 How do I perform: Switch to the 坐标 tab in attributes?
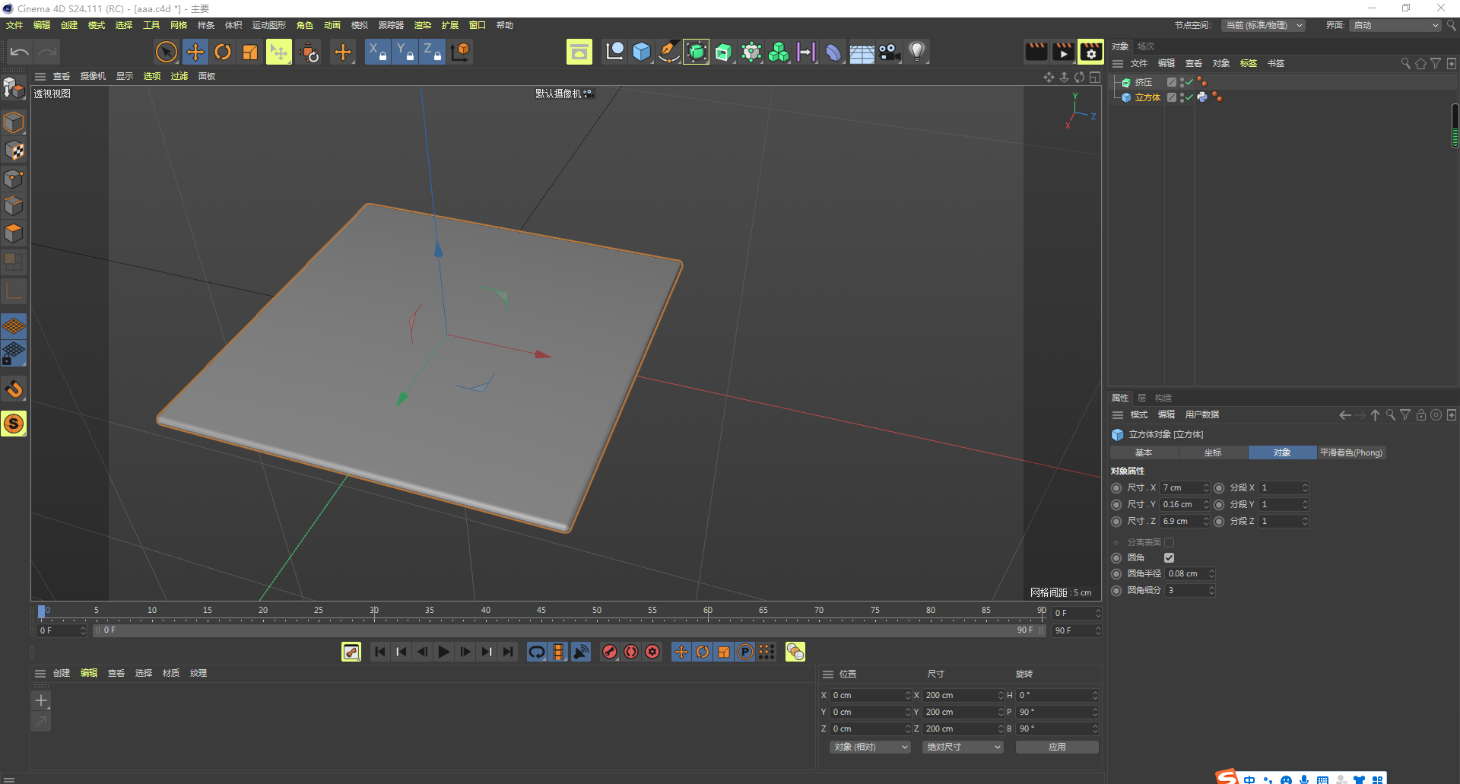click(x=1213, y=452)
